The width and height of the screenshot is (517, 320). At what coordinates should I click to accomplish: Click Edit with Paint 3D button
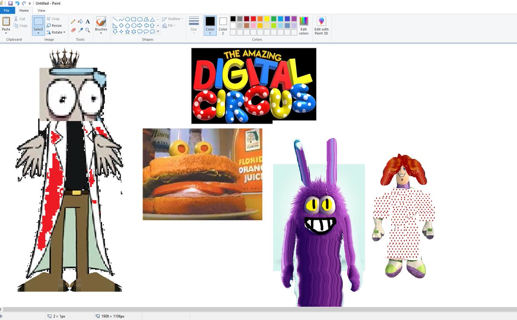[321, 25]
